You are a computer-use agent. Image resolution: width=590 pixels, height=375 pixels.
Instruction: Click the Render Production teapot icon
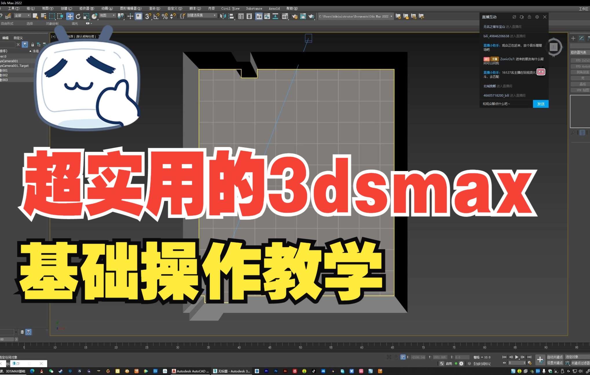(x=311, y=16)
